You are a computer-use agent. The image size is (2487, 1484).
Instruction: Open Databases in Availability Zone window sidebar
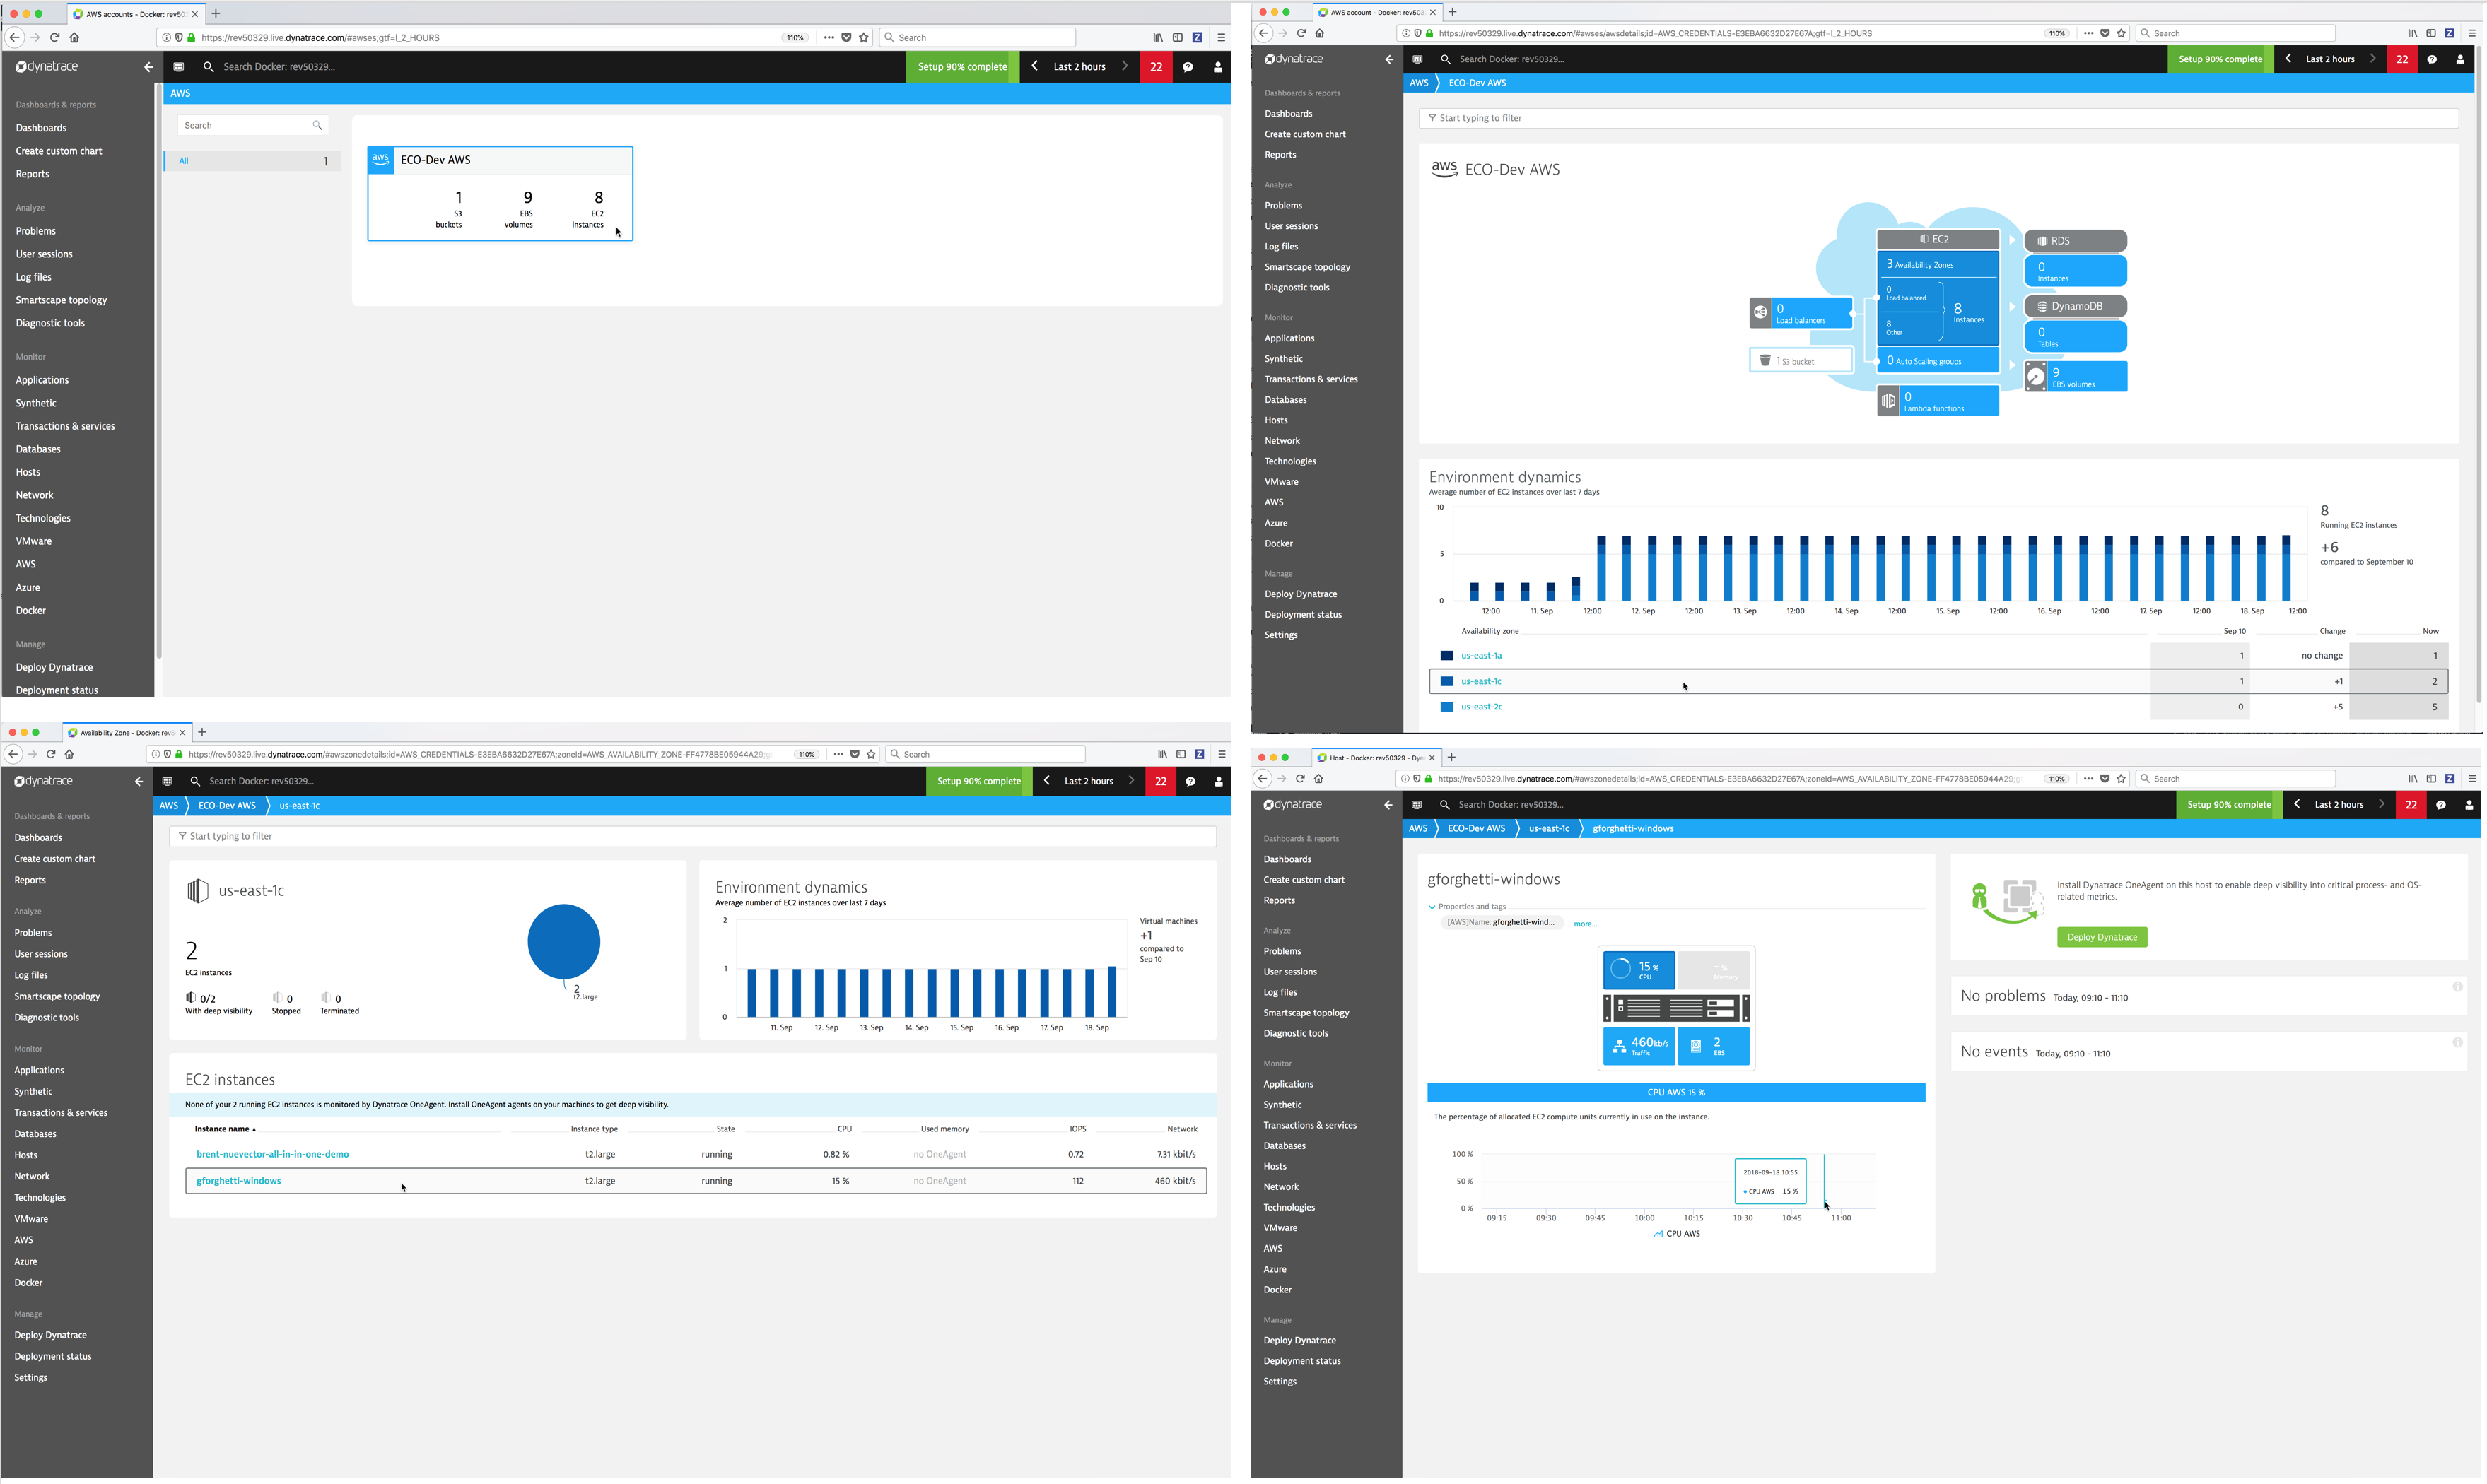[35, 1134]
